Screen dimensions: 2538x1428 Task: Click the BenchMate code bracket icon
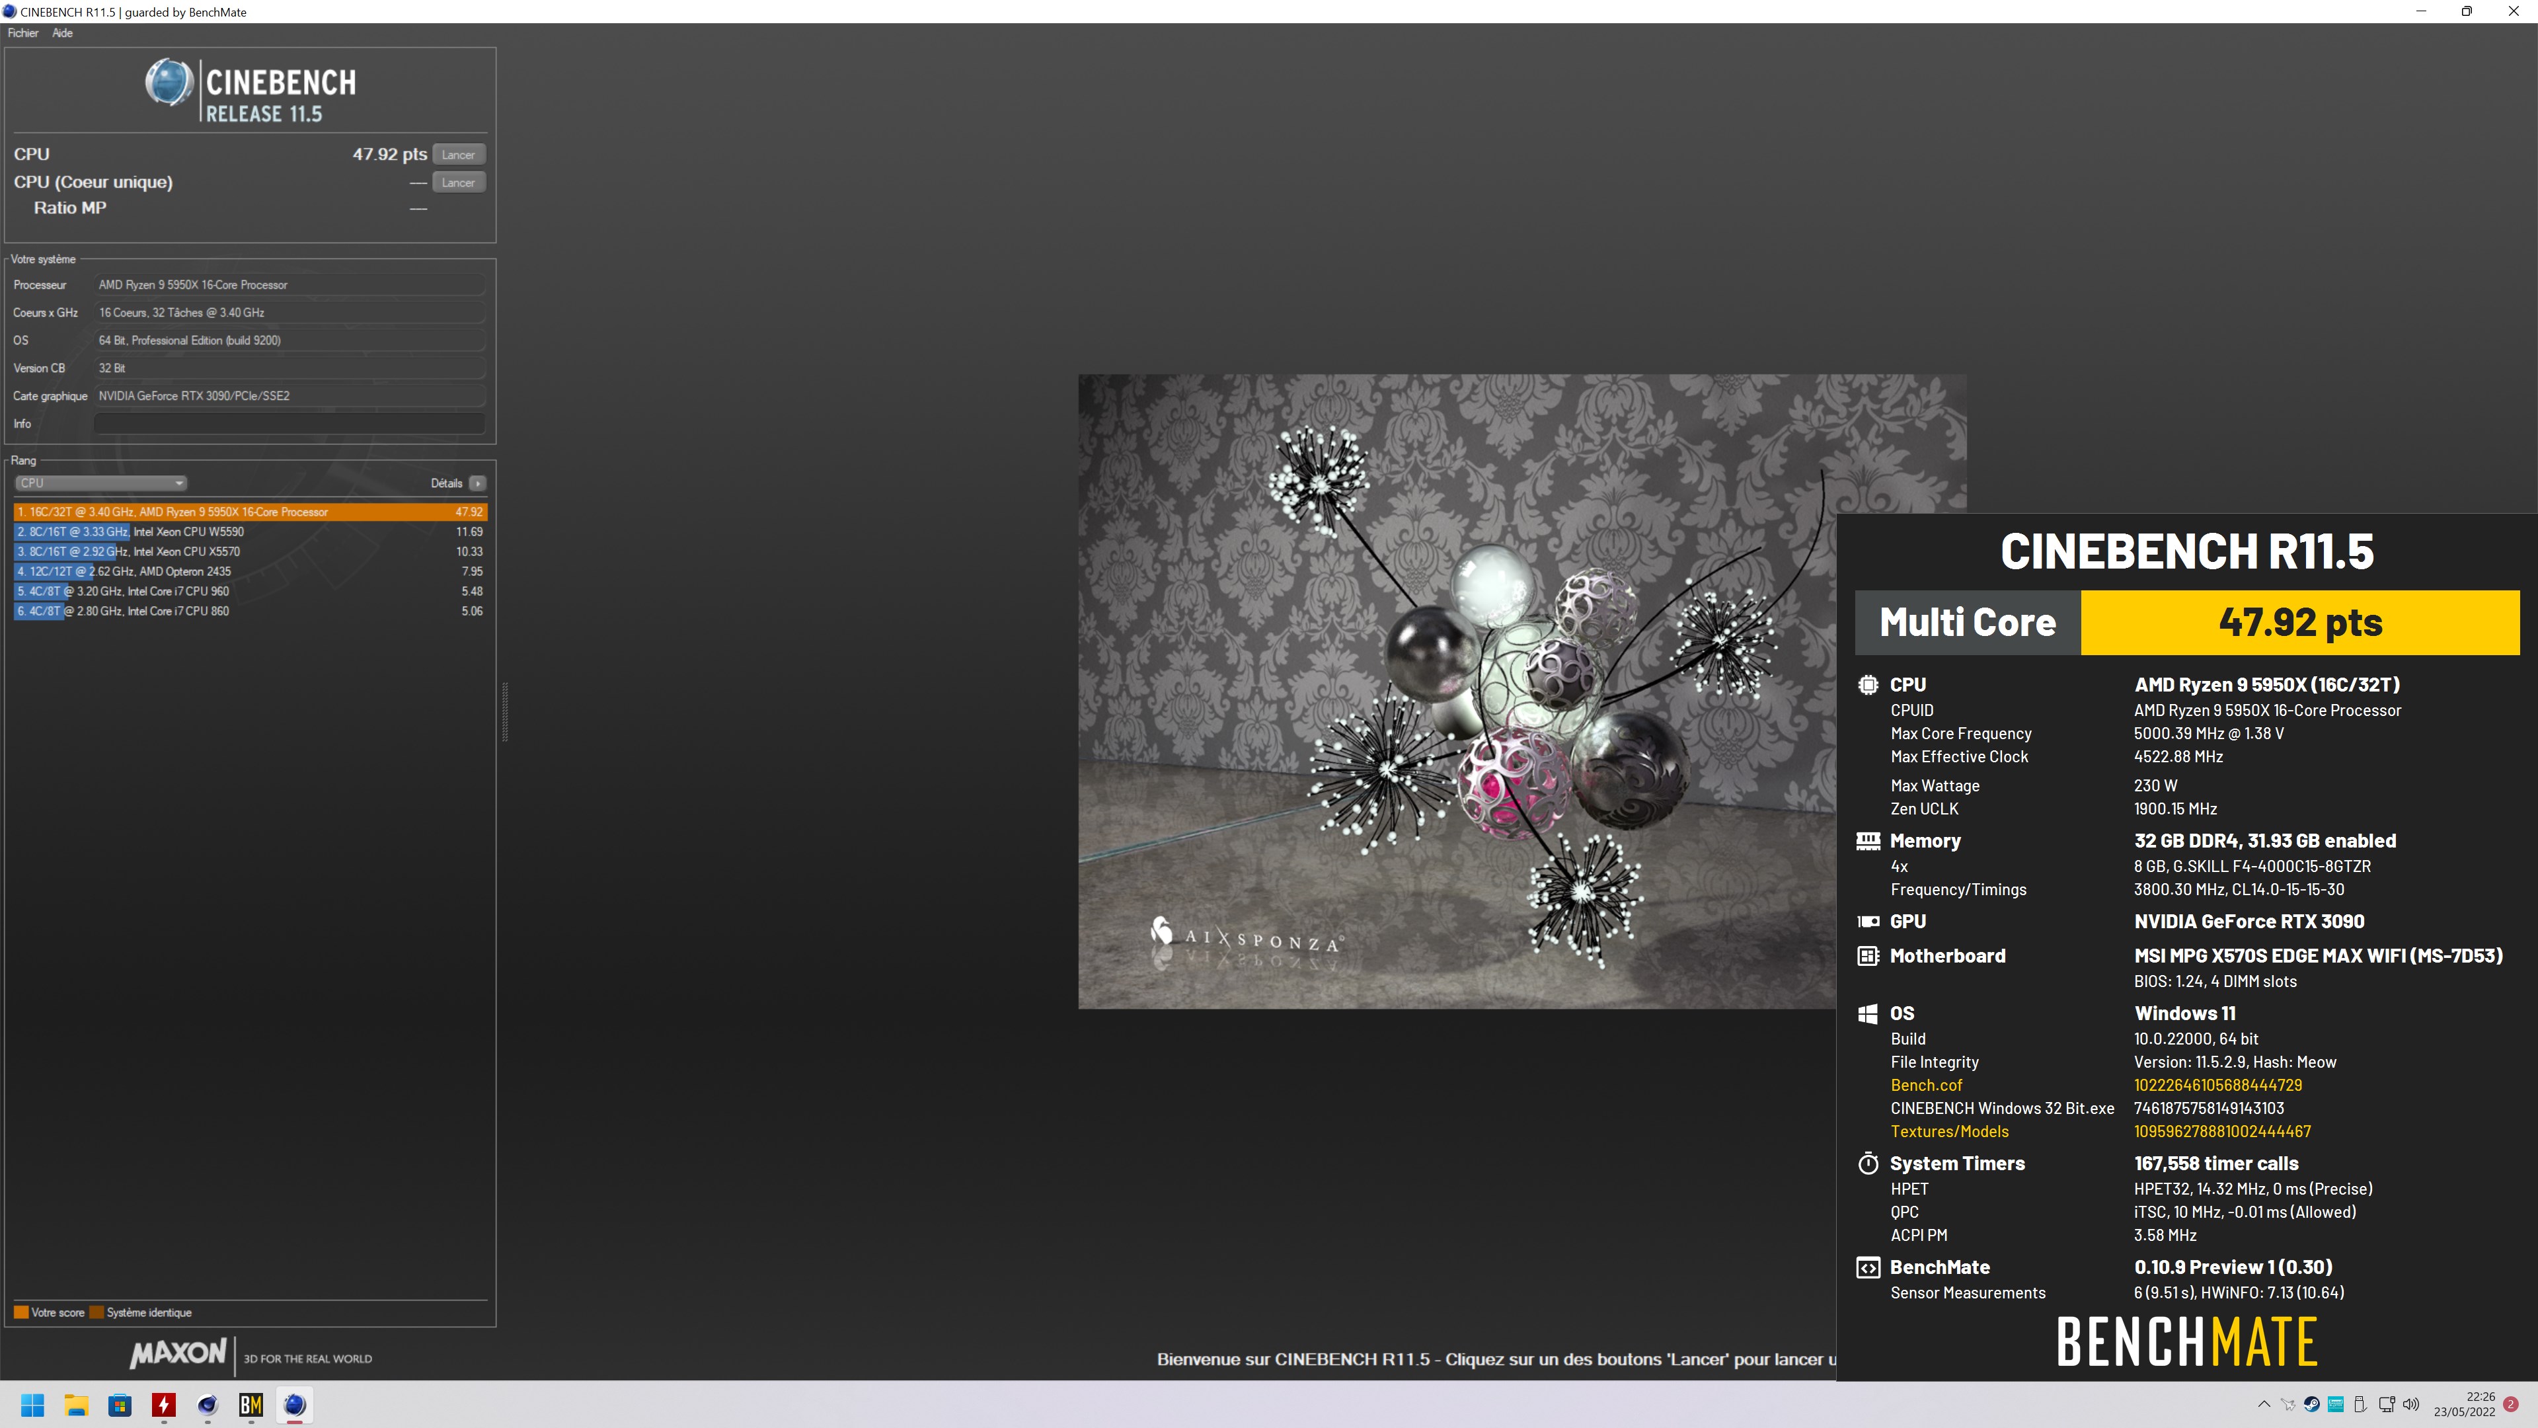coord(1867,1267)
